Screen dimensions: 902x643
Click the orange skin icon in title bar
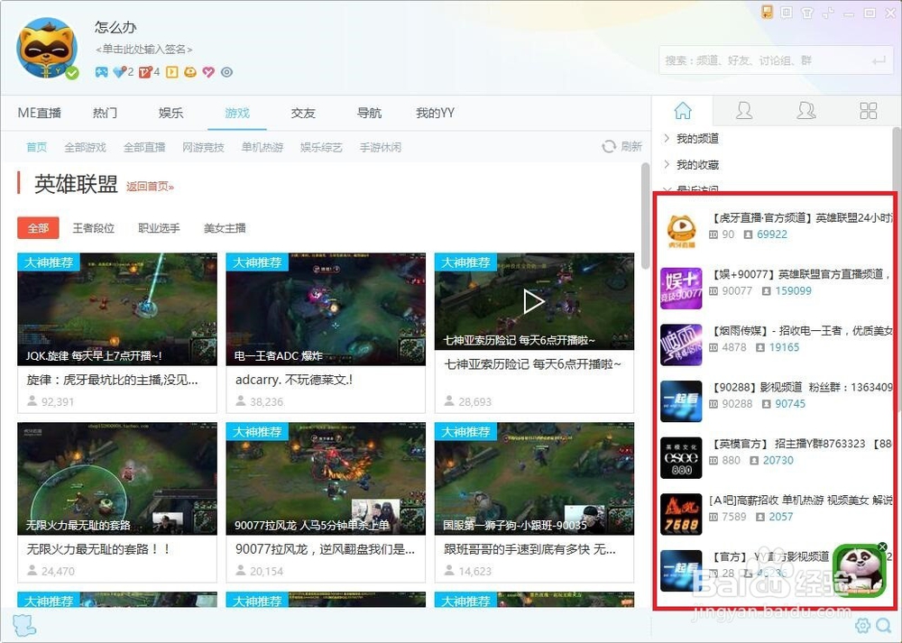pos(767,12)
